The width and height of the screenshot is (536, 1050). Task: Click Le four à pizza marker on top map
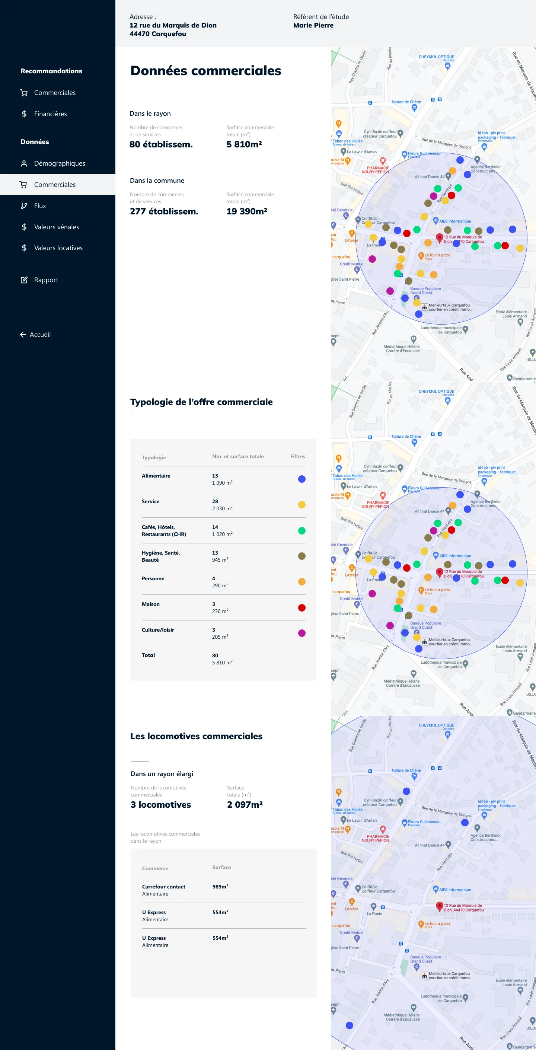[x=421, y=256]
